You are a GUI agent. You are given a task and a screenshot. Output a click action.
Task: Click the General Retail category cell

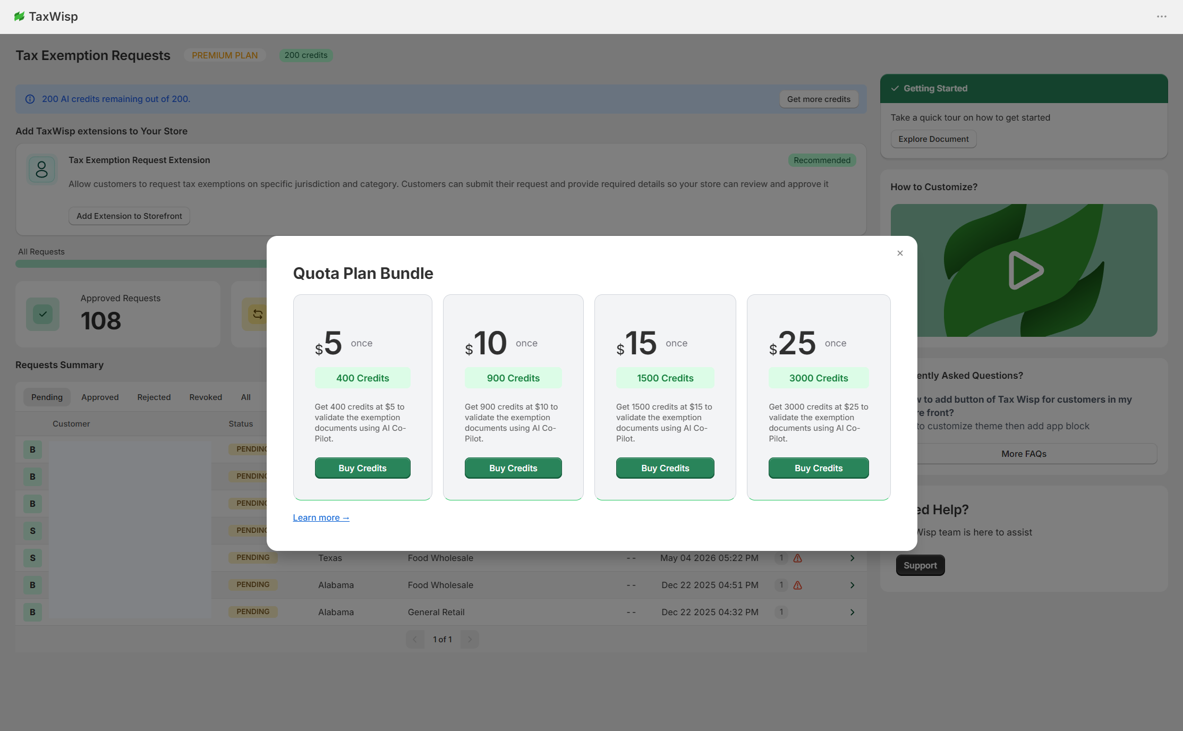click(x=436, y=613)
